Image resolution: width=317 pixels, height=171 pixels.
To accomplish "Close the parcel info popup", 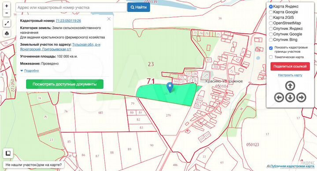I will tap(109, 19).
